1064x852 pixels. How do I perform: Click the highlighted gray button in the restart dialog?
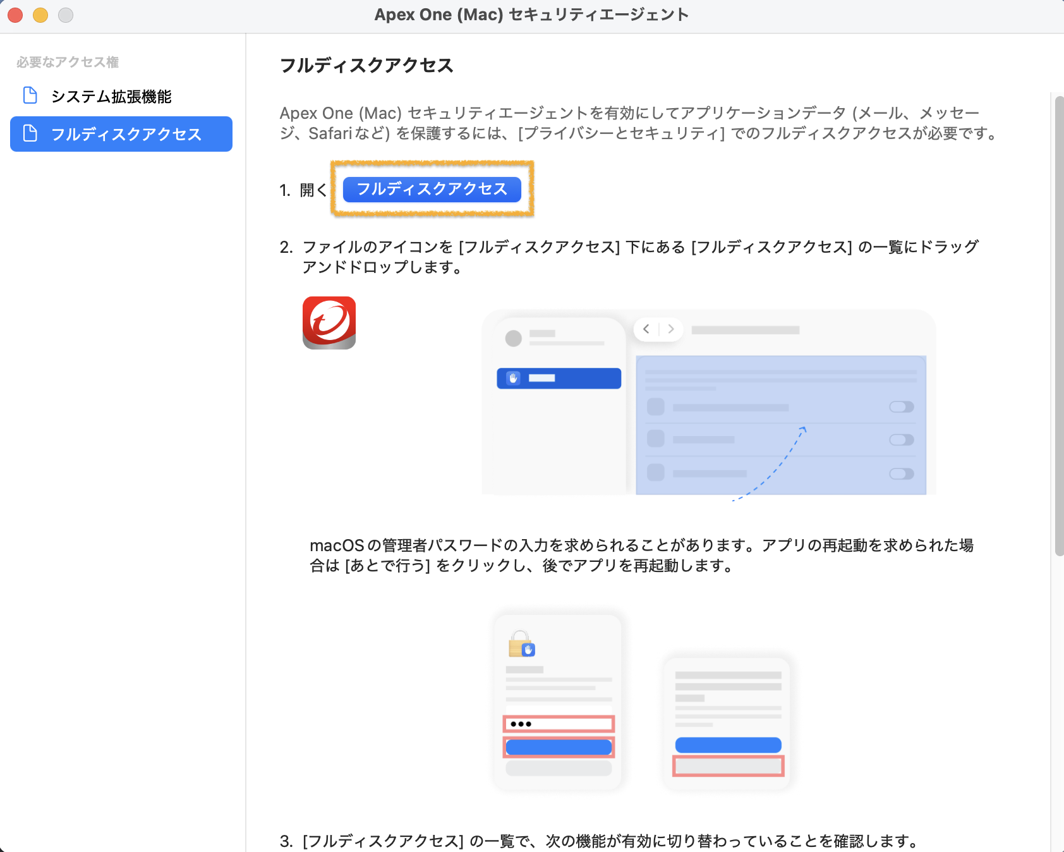[x=728, y=766]
